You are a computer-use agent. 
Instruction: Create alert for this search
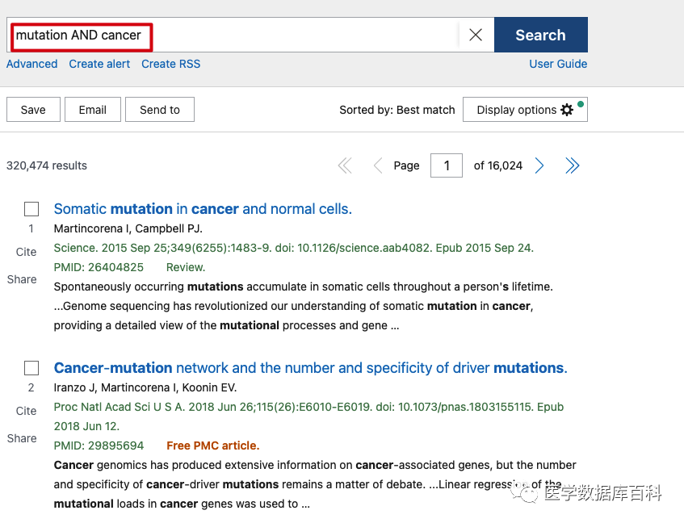[99, 64]
